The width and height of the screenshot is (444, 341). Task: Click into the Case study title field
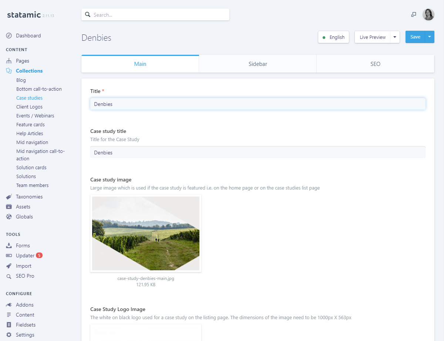tap(258, 153)
